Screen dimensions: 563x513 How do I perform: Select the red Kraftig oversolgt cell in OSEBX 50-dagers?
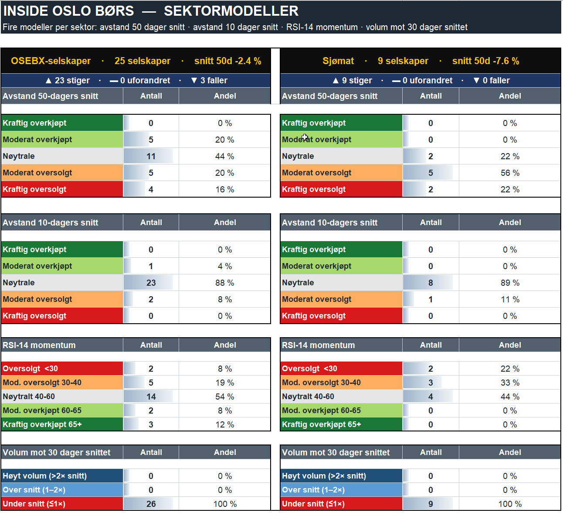[x=62, y=189]
